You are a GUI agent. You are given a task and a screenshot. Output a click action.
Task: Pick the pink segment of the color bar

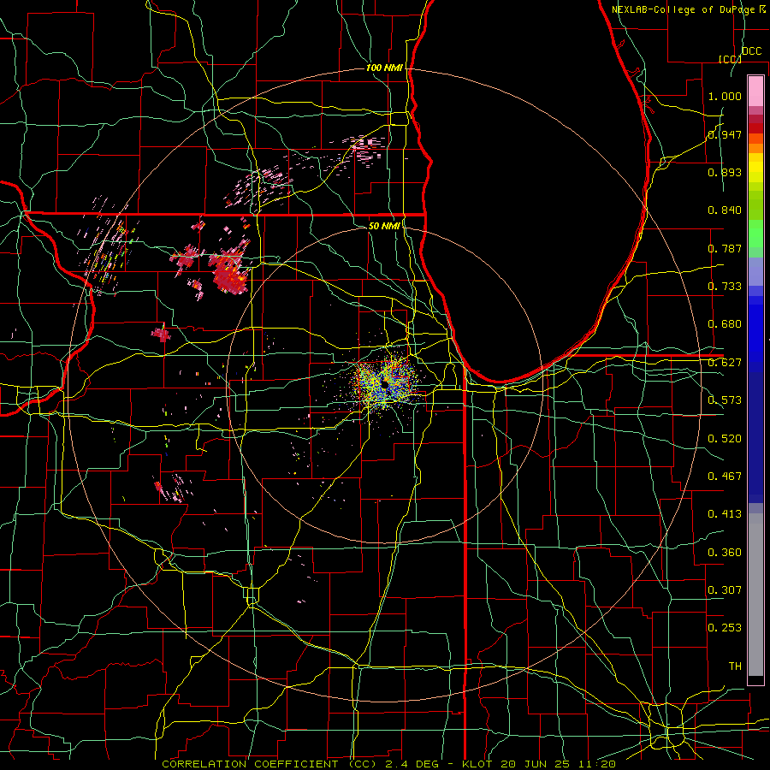(x=755, y=92)
